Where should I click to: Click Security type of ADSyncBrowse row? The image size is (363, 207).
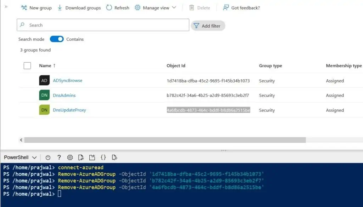267,81
